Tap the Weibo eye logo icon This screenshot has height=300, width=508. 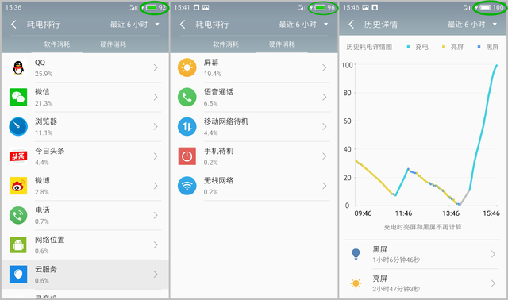coord(18,186)
